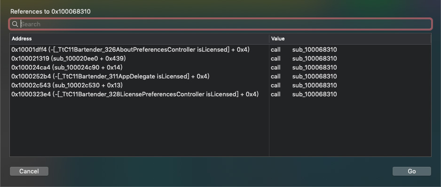Click call value for sub_100024c90 row
Screen dimensions: 441x187
click(304, 68)
